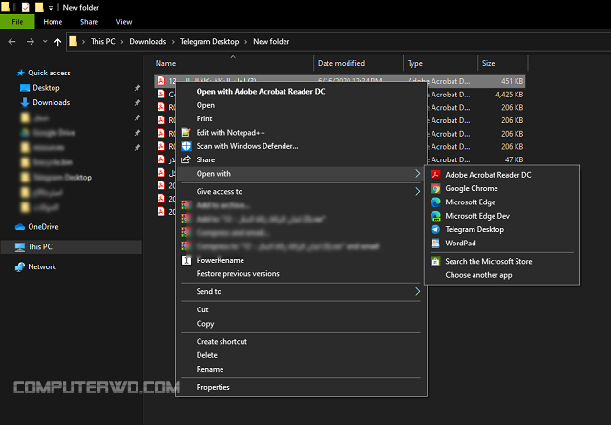
Task: Go forward using the right arrow
Action: pyautogui.click(x=30, y=42)
